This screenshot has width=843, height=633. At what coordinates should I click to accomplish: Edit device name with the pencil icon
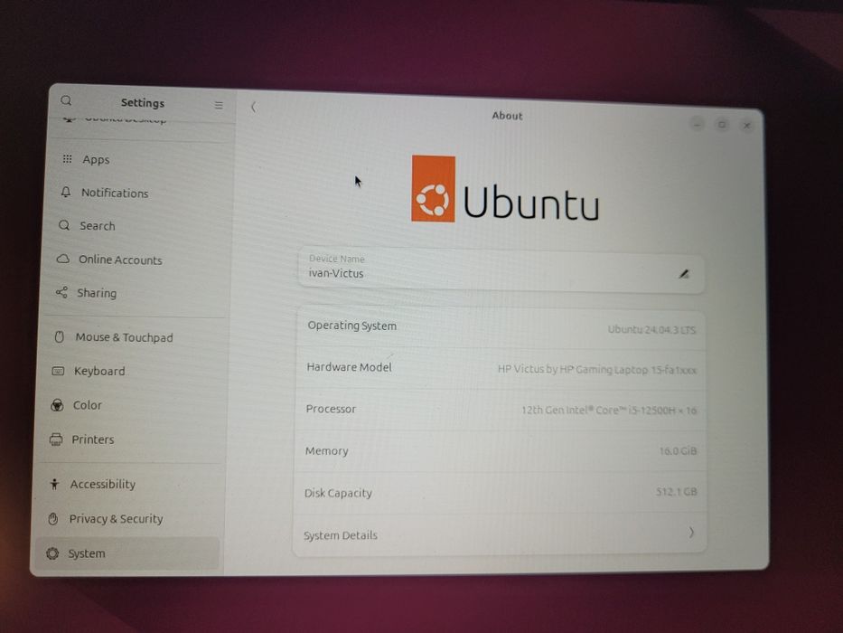pyautogui.click(x=684, y=274)
